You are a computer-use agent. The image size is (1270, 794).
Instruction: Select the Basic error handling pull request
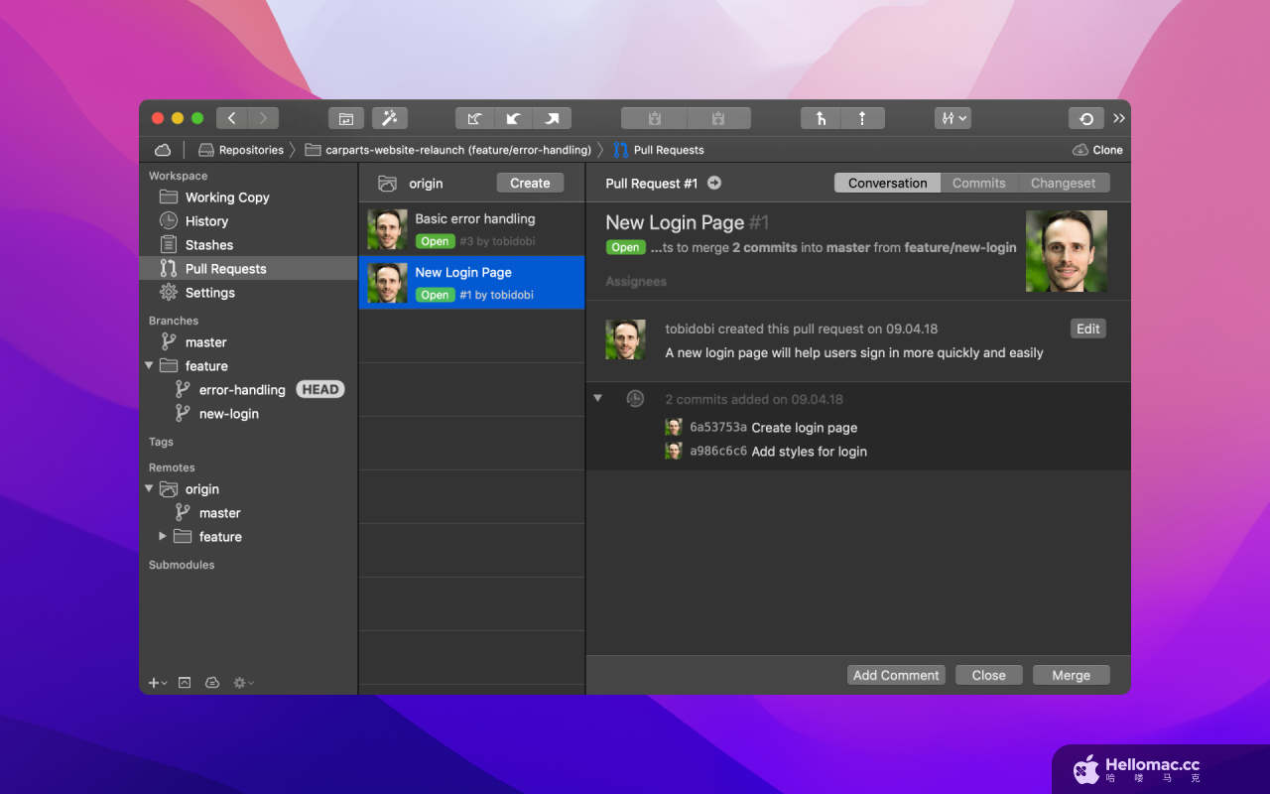pyautogui.click(x=472, y=229)
